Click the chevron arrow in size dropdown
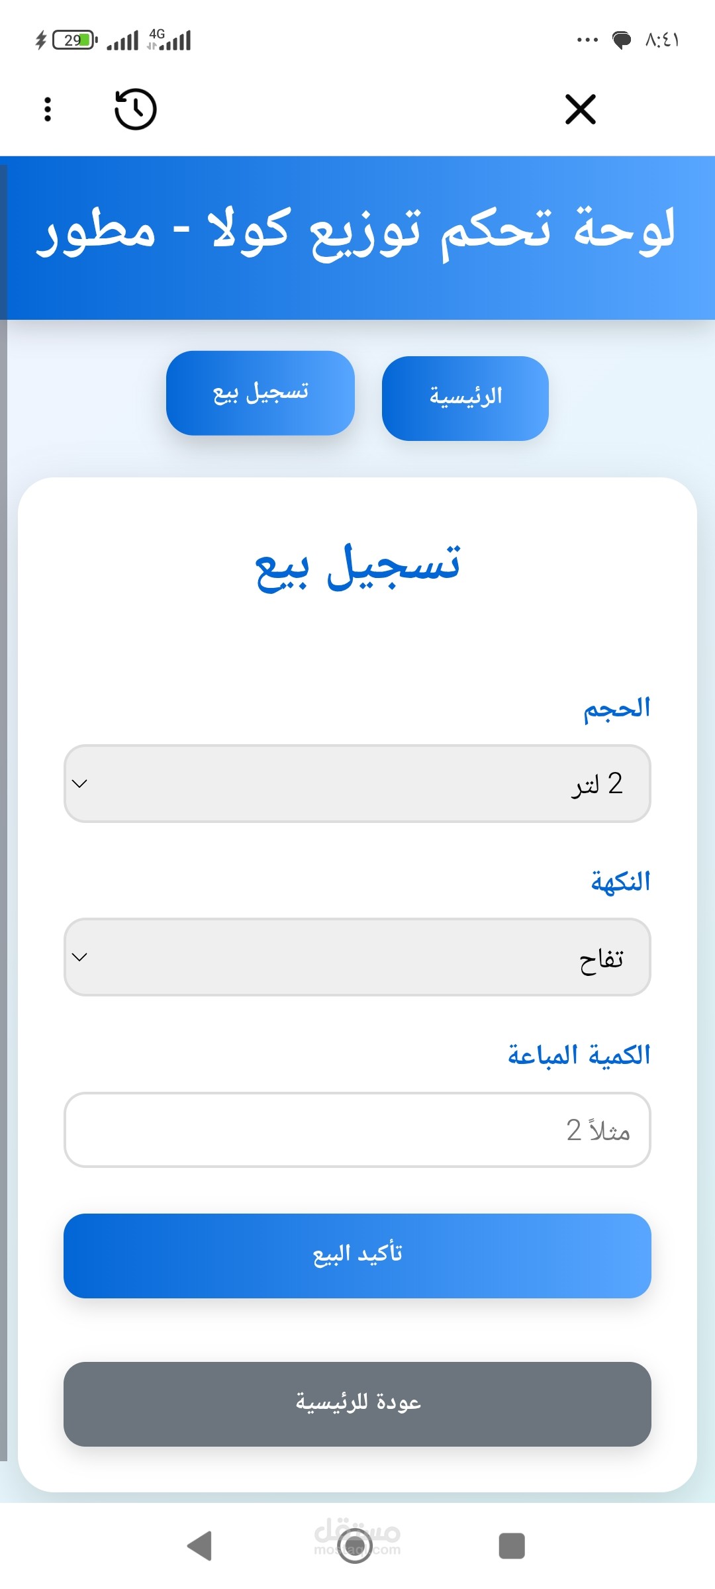The image size is (715, 1589). pos(79,784)
